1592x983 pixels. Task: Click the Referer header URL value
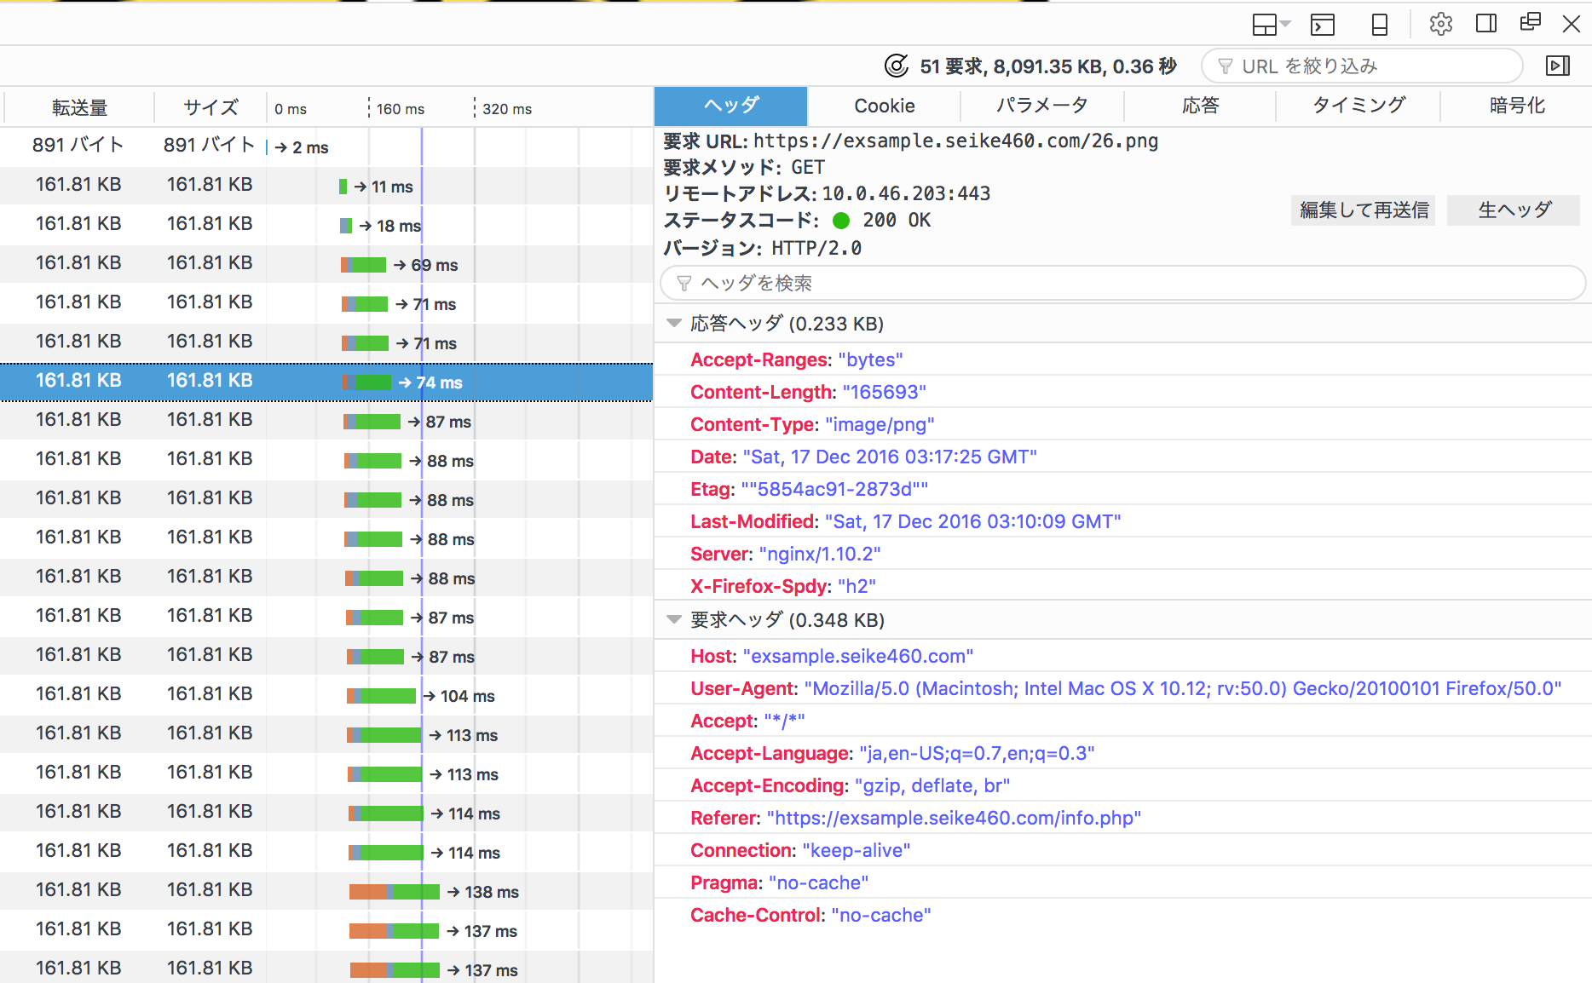(x=954, y=818)
